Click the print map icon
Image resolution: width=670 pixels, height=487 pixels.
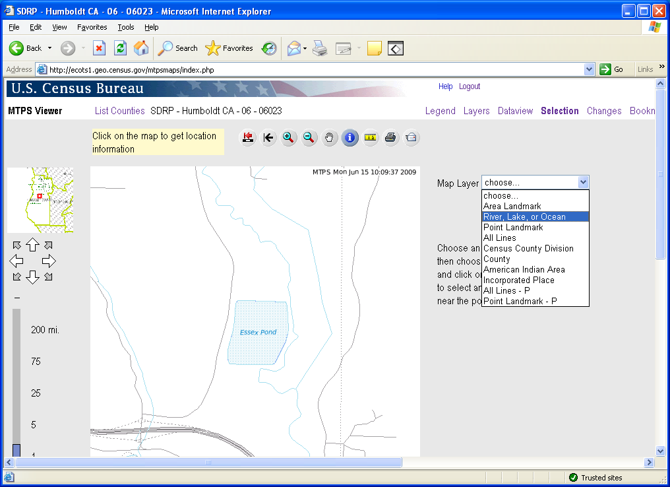click(390, 137)
